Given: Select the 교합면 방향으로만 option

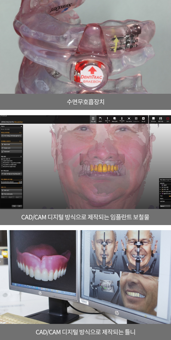Looking at the screenshot, I should pos(7,161).
